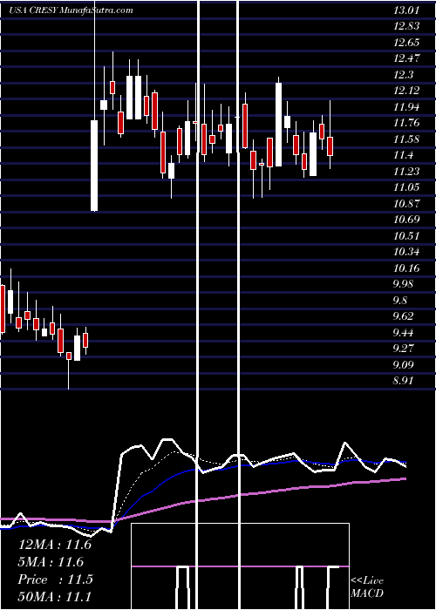Click the 9.44 price axis label

(404, 333)
